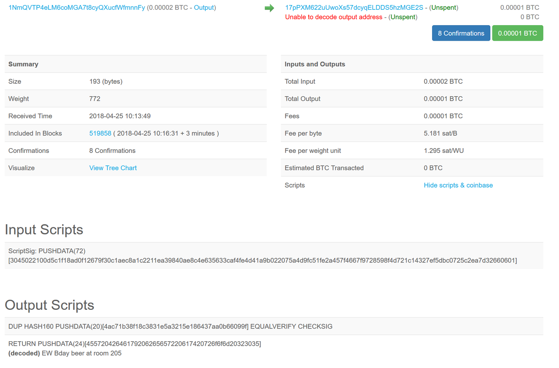Image resolution: width=559 pixels, height=368 pixels.
Task: Click the Output Scripts heading
Action: (49, 305)
